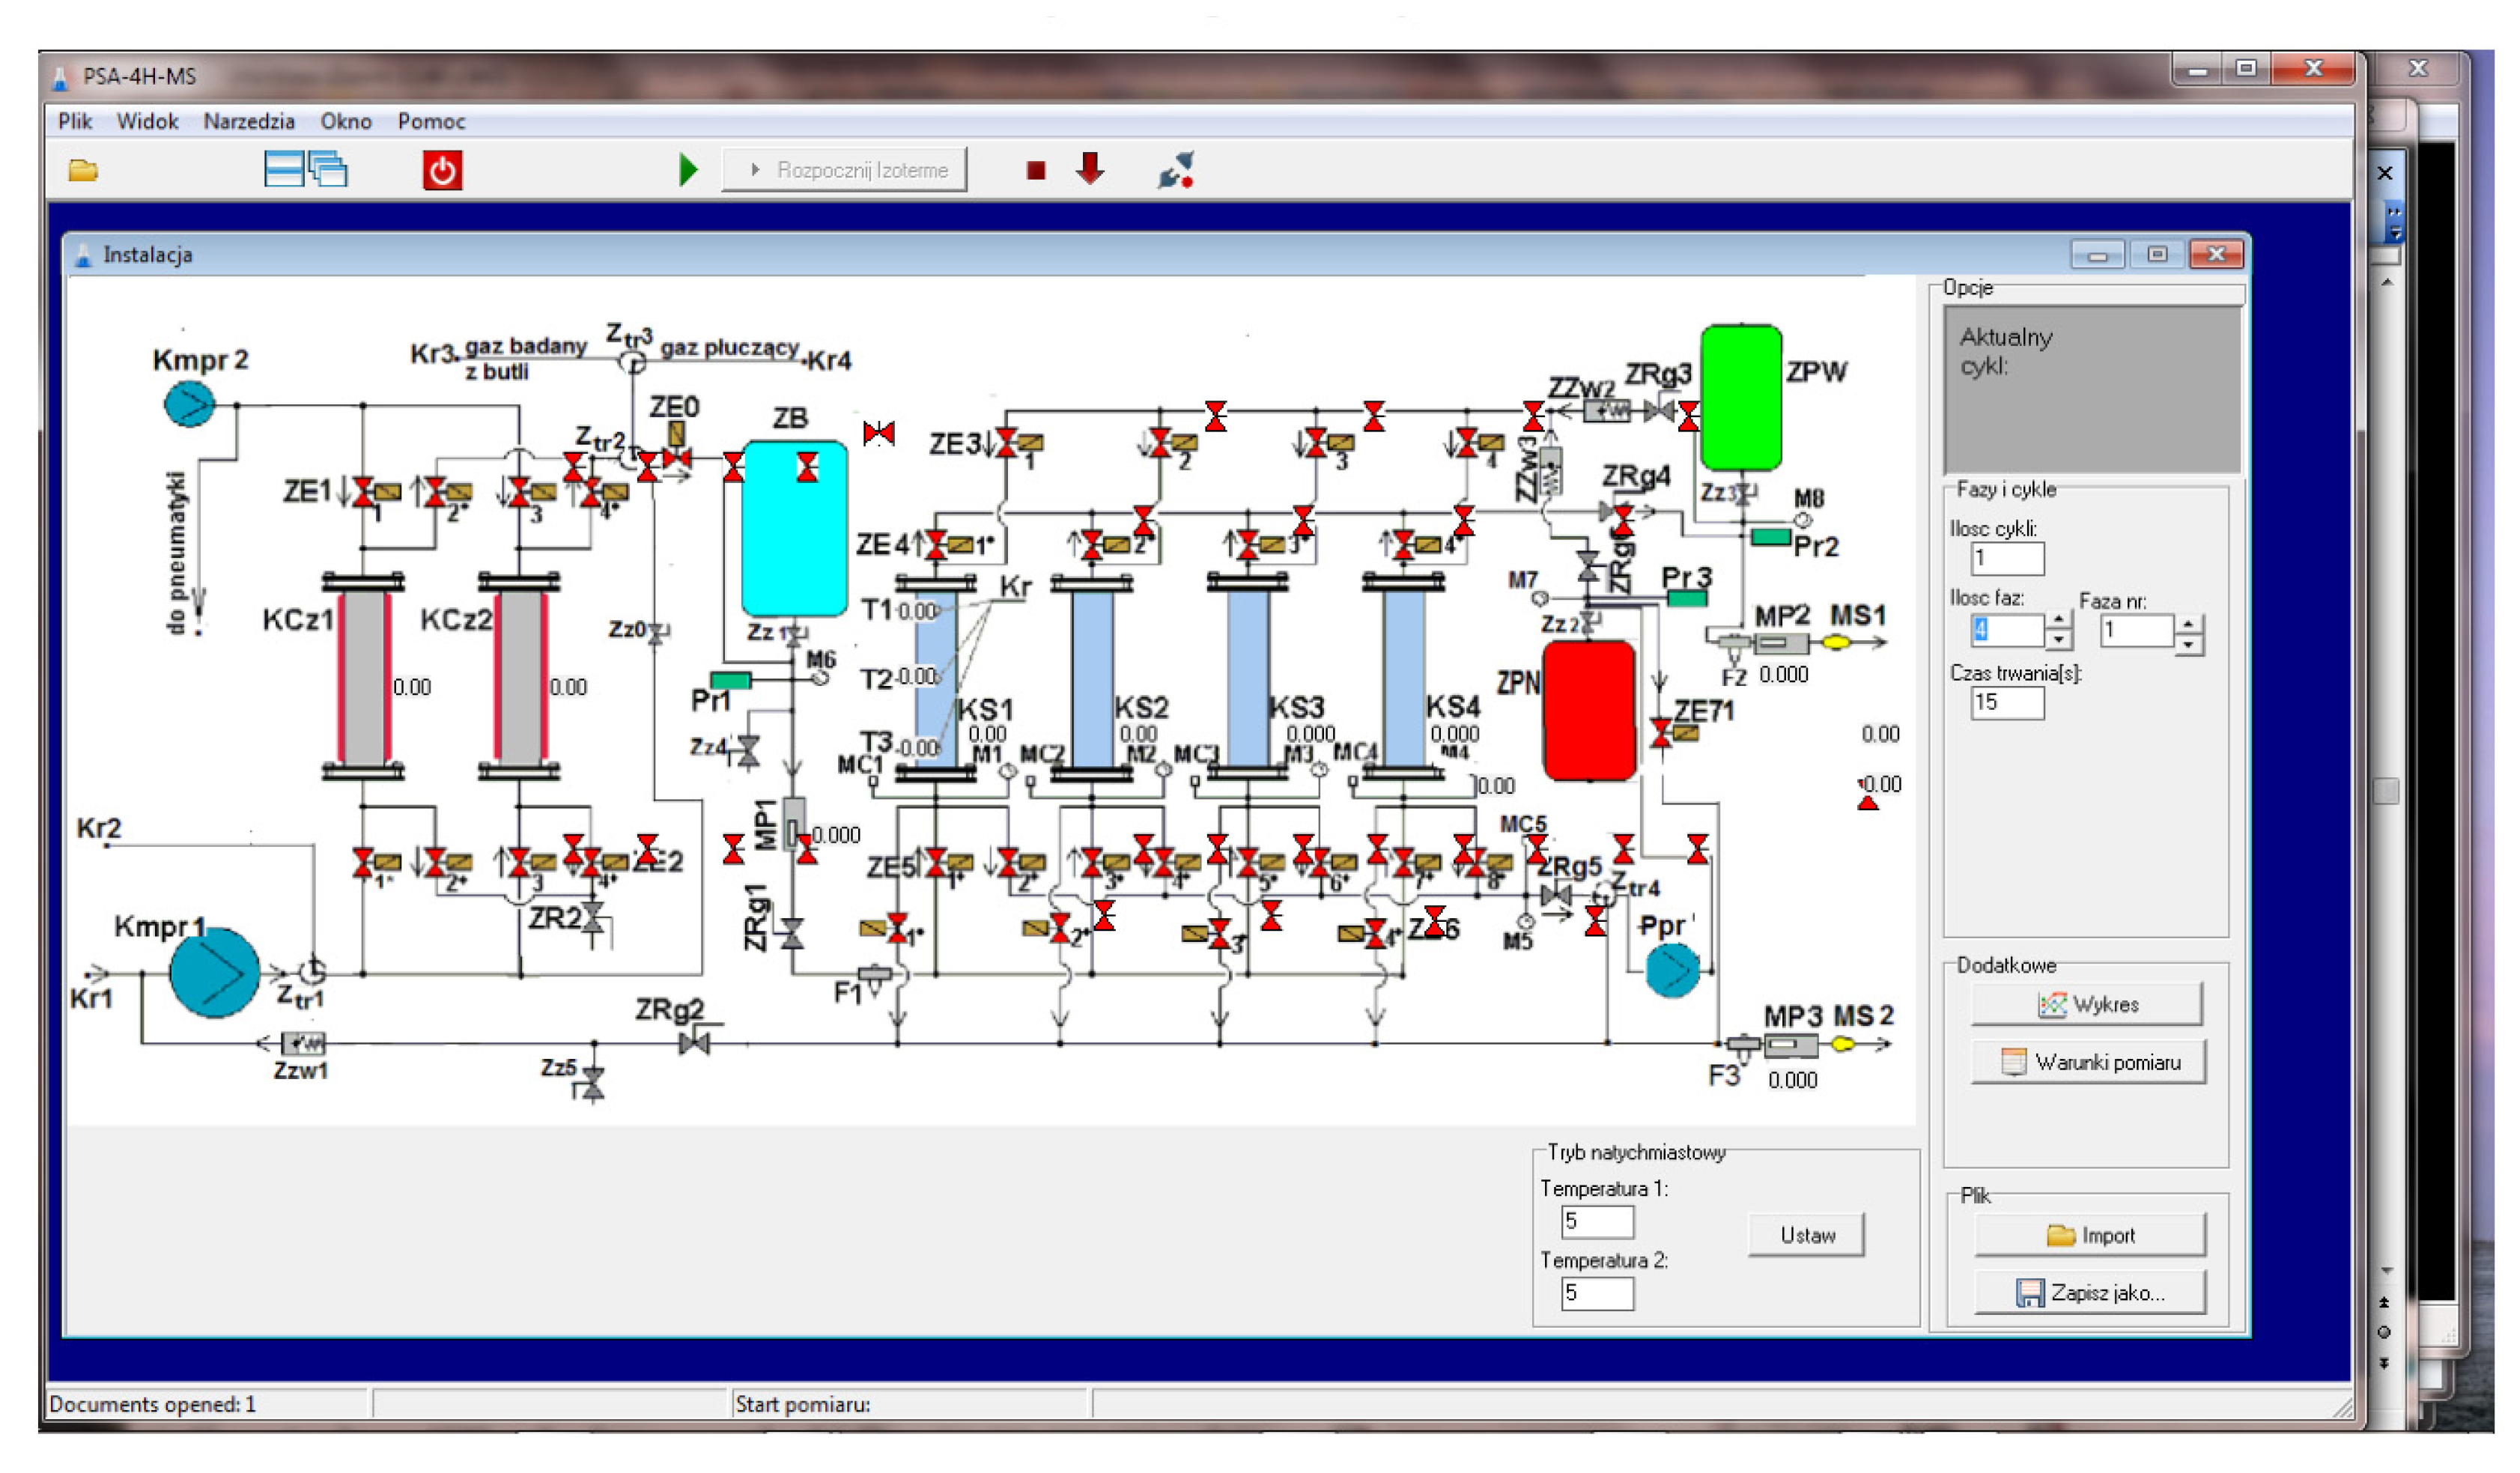Click the plug connection toolbar icon

(1176, 170)
